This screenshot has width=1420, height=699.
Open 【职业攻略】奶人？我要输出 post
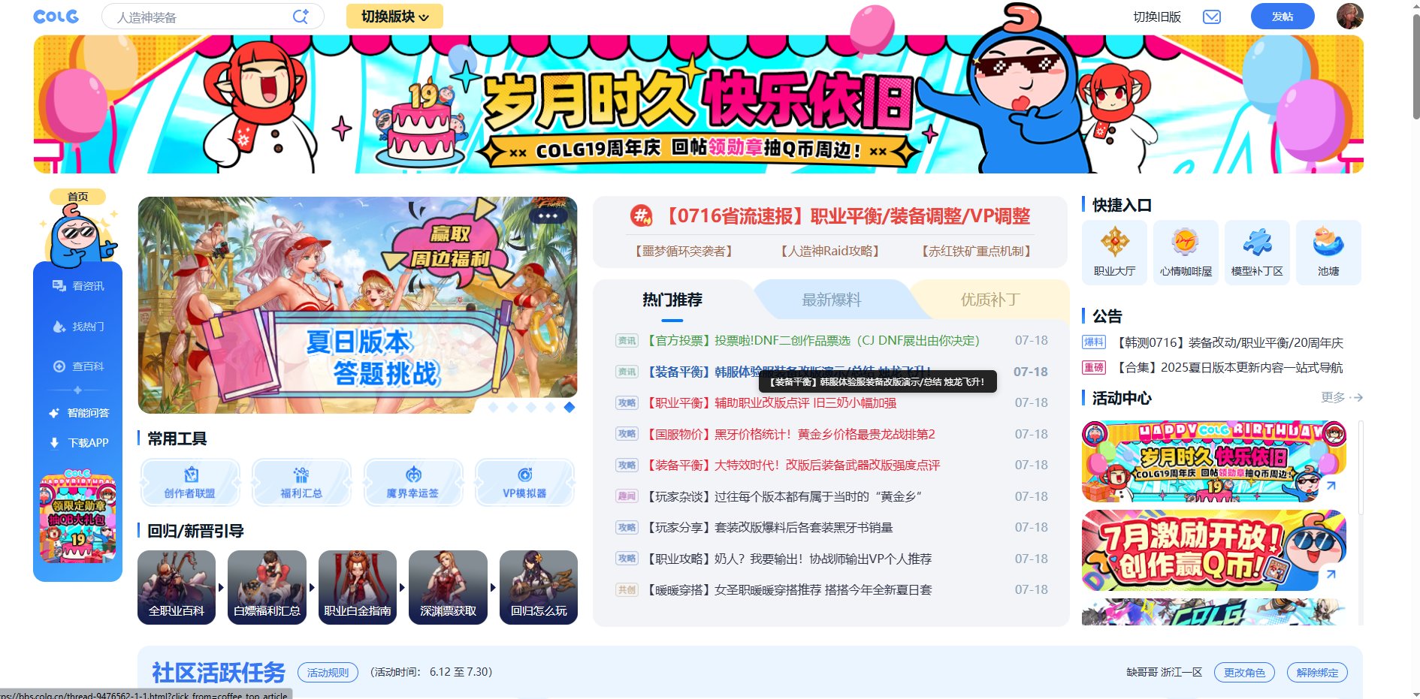(x=788, y=559)
